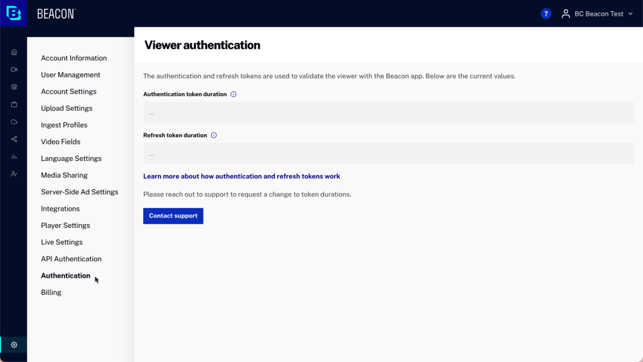This screenshot has height=362, width=643.
Task: Open API Authentication settings page
Action: pos(71,259)
